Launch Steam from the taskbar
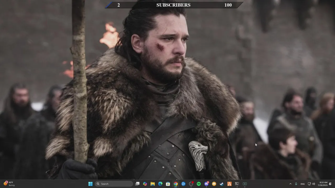 [x=222, y=184]
